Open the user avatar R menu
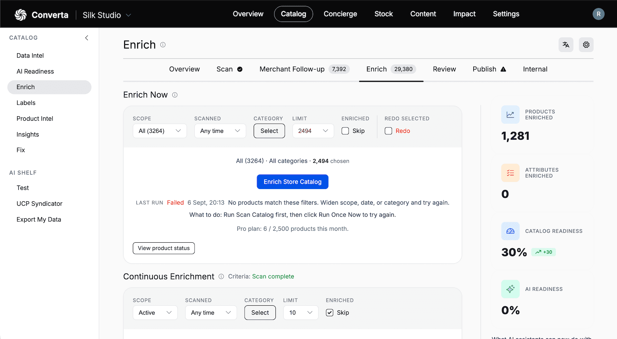Screen dimensions: 617x339 point(598,14)
